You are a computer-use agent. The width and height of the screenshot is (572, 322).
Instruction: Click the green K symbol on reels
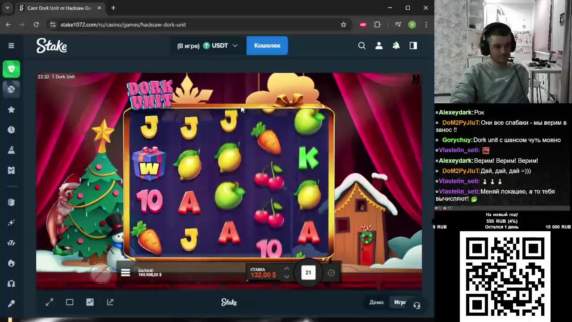[x=308, y=158]
